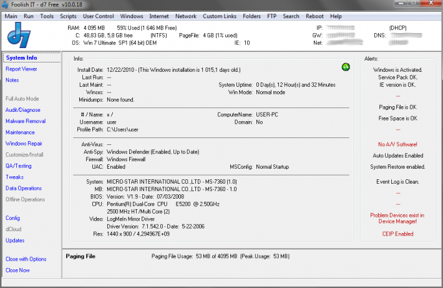Open Notes in the sidebar
The width and height of the screenshot is (443, 288).
12,80
